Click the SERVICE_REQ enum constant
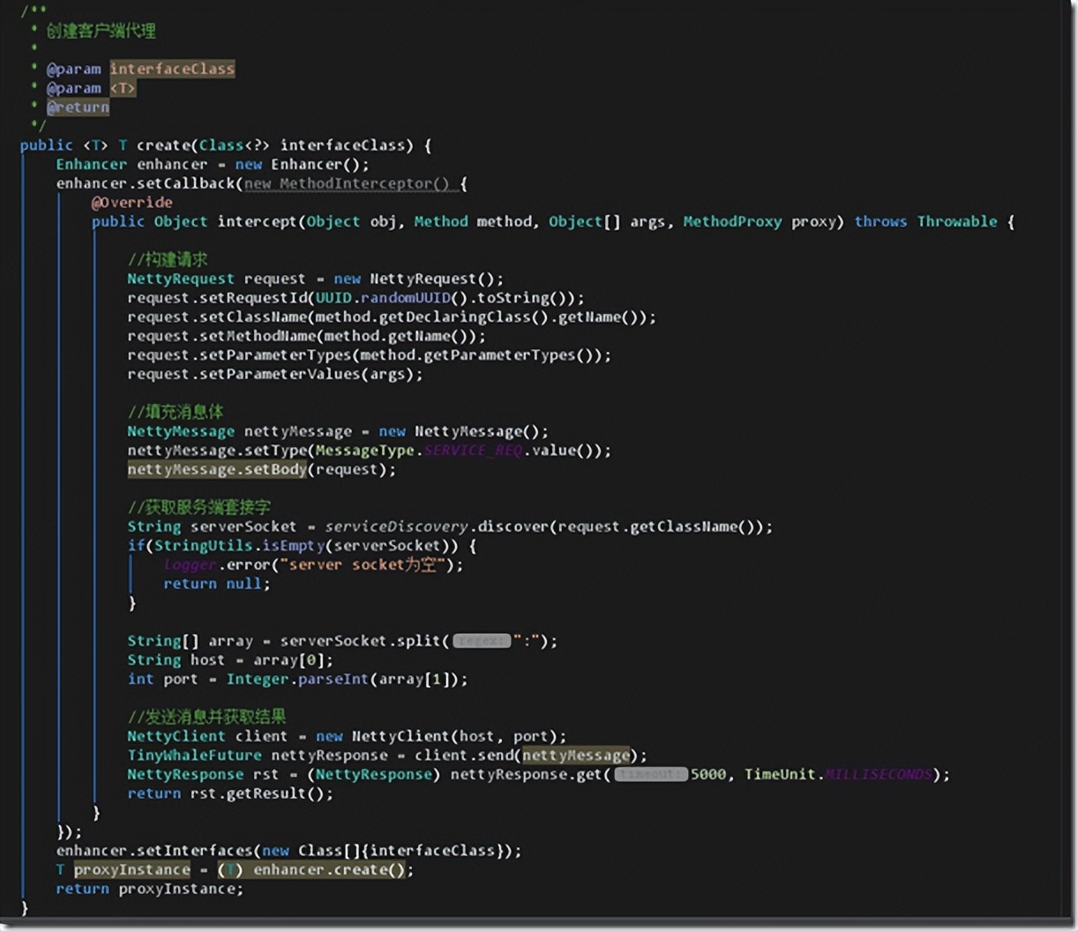This screenshot has height=931, width=1078. (473, 451)
